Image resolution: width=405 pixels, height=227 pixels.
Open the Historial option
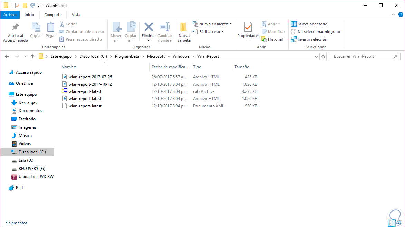coord(272,39)
